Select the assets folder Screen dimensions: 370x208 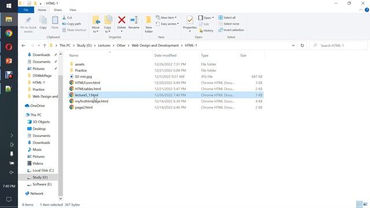pos(80,64)
